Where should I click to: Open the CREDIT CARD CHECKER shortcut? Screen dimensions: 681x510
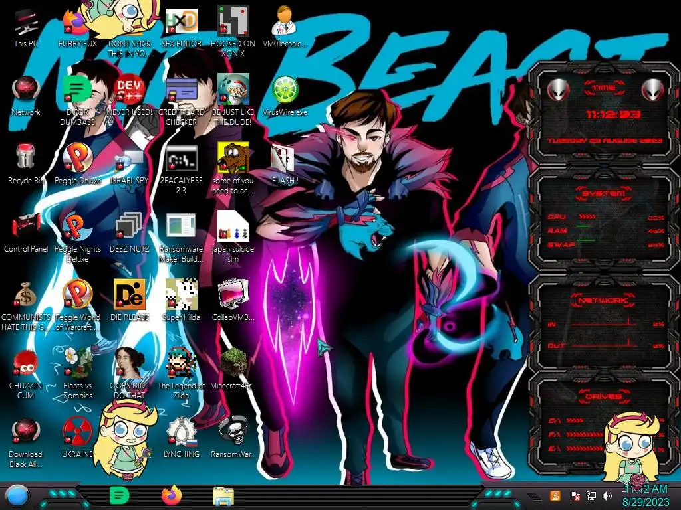click(181, 90)
